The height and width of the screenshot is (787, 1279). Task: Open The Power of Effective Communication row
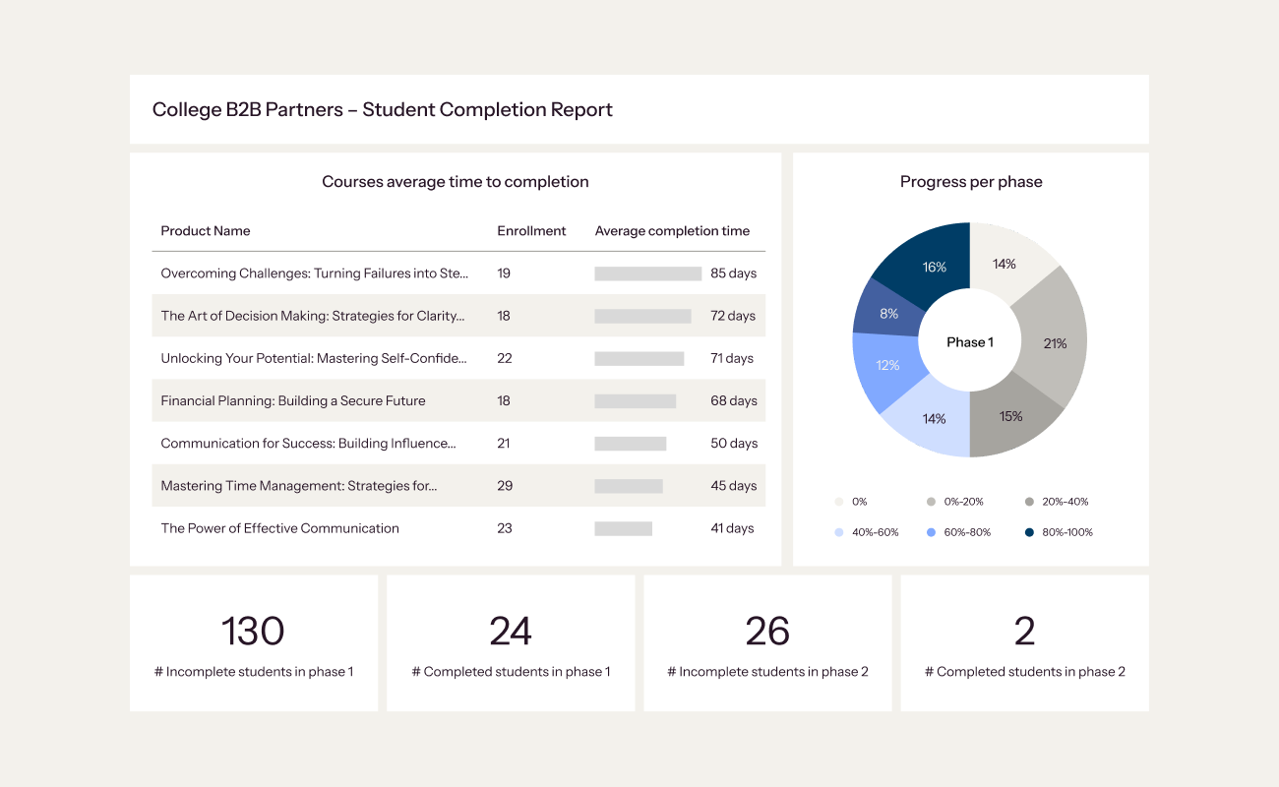280,528
